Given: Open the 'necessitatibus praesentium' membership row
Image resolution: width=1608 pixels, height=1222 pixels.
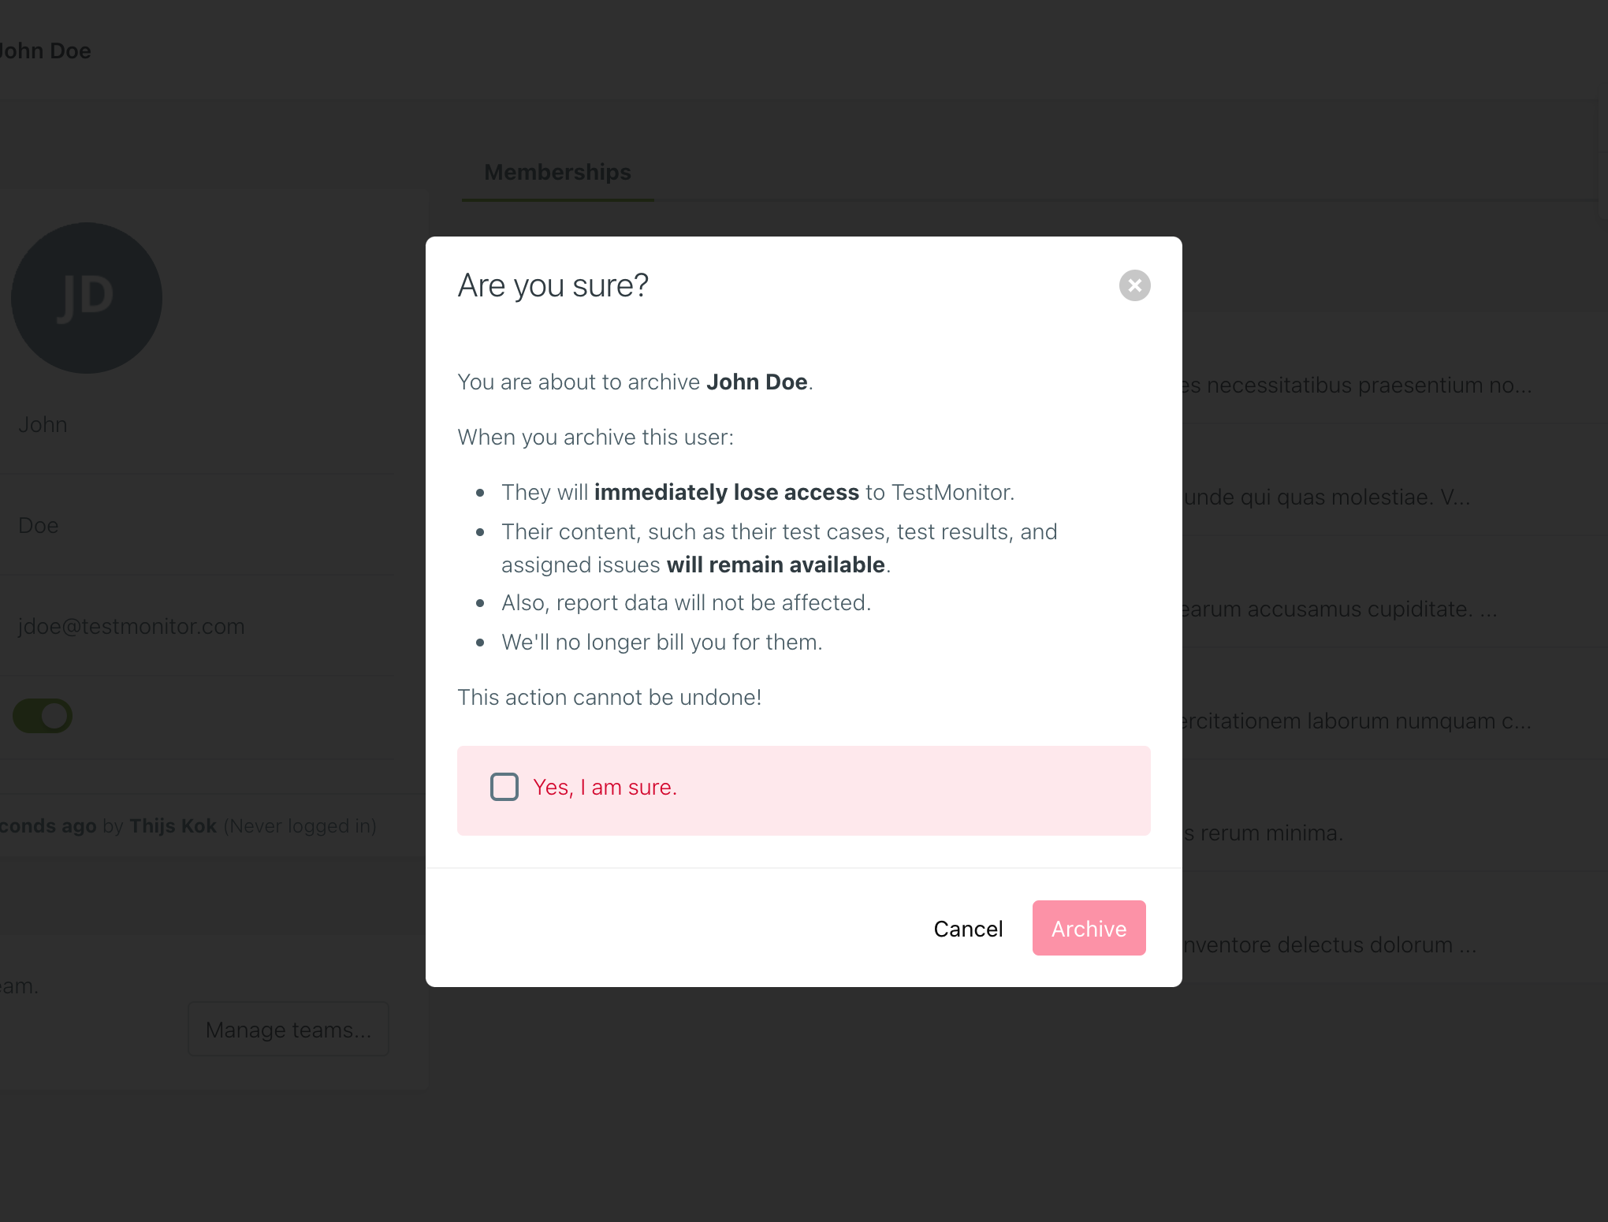Looking at the screenshot, I should (x=1356, y=386).
